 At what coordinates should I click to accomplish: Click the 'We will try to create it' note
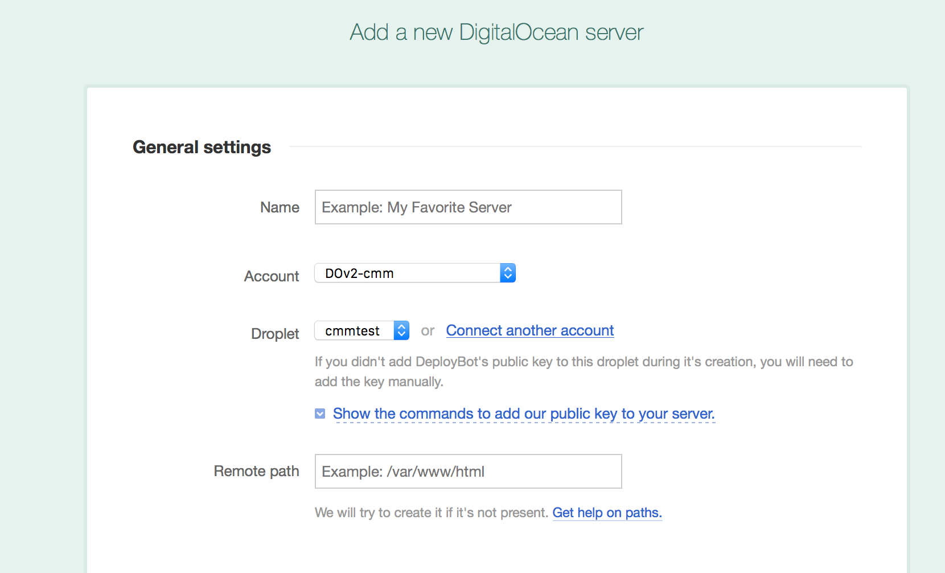432,513
